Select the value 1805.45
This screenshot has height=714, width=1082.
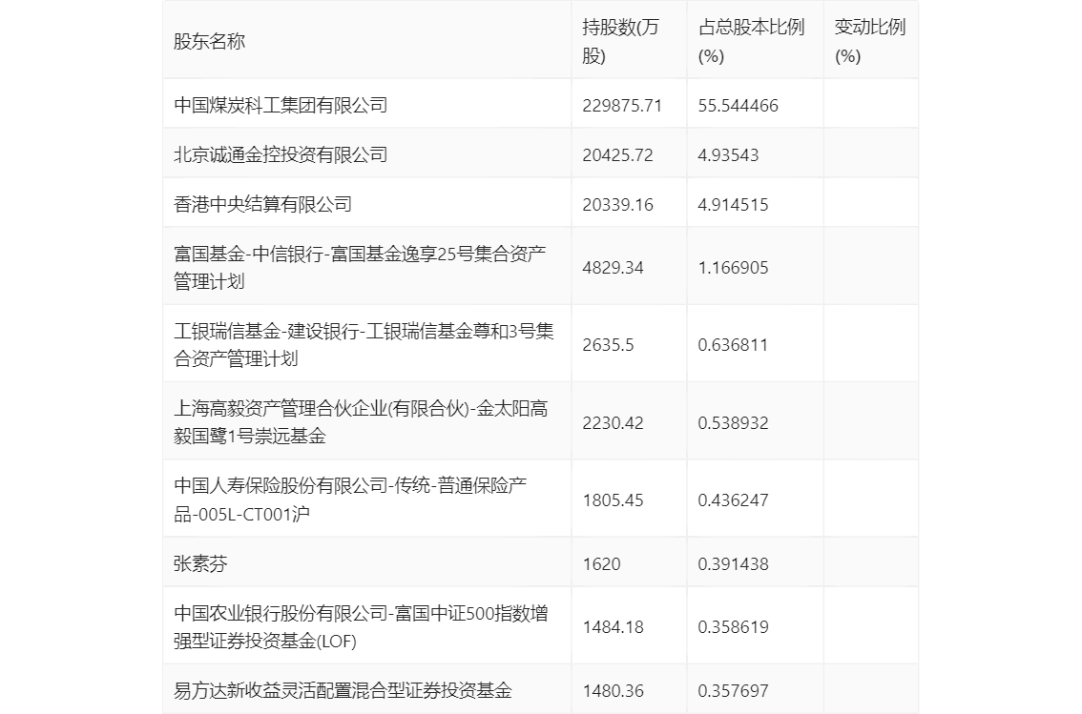pyautogui.click(x=613, y=500)
